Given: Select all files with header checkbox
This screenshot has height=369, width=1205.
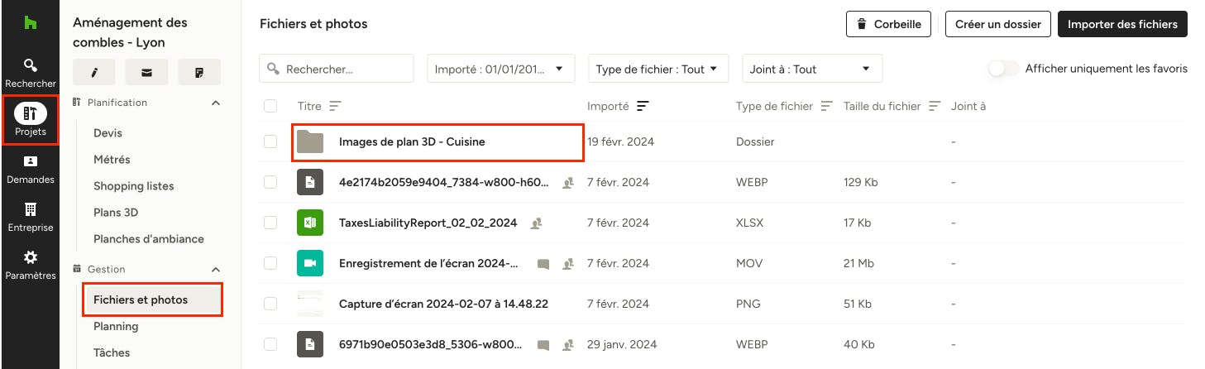Looking at the screenshot, I should 270,106.
